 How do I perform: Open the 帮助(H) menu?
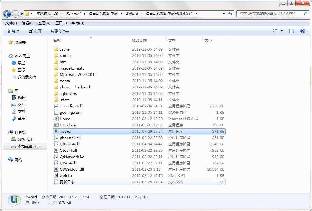pos(78,23)
